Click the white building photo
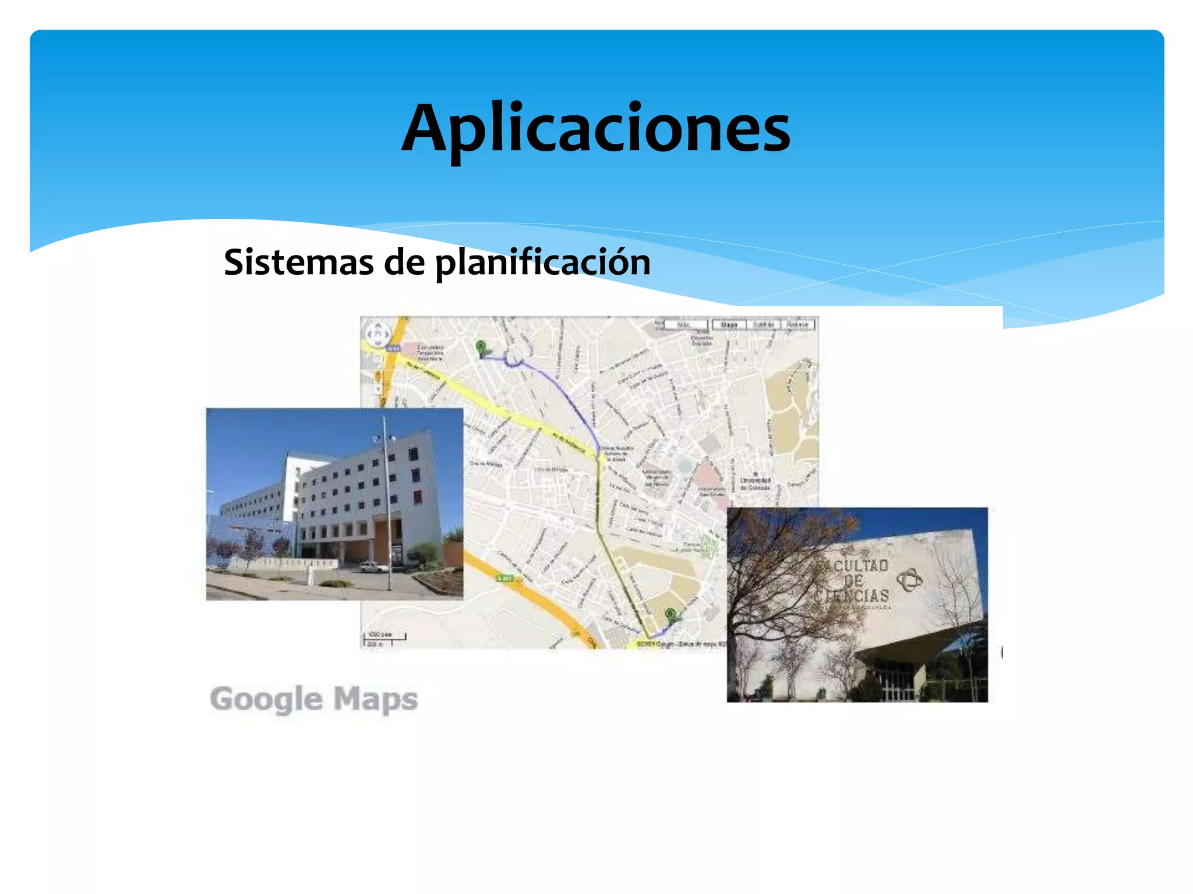 tap(334, 504)
